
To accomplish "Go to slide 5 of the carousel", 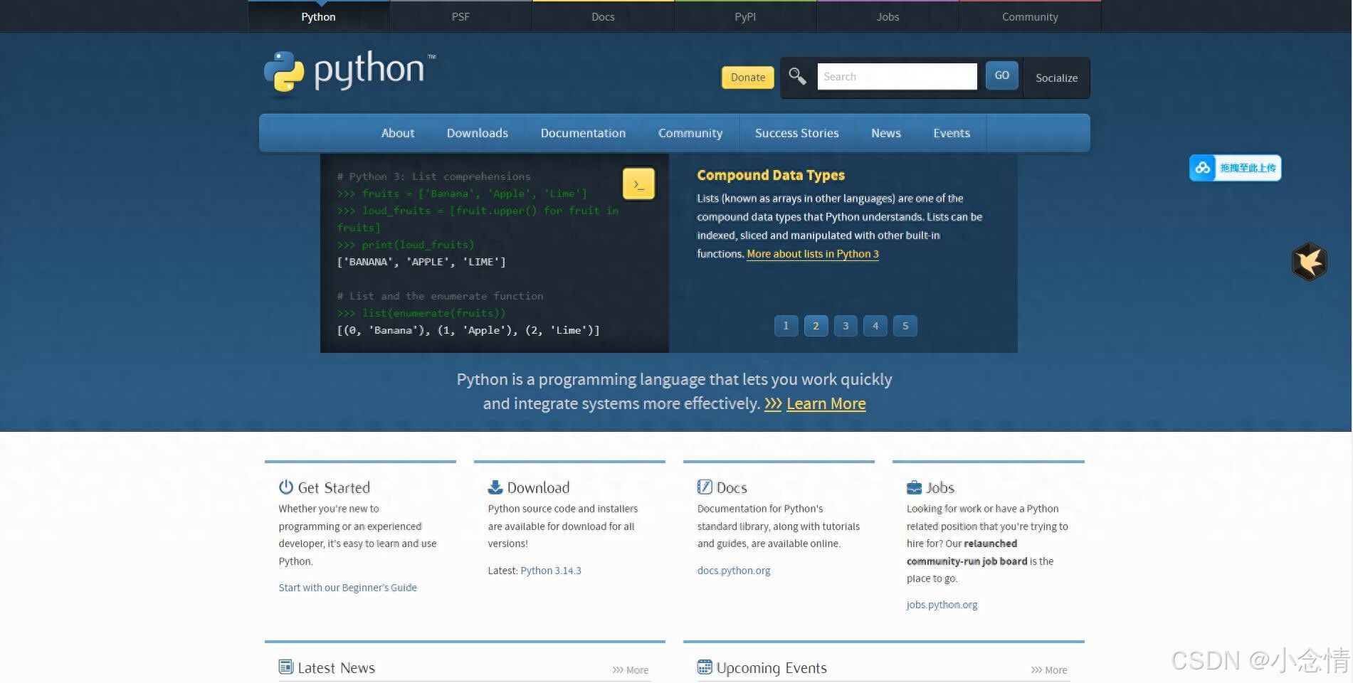I will [905, 326].
